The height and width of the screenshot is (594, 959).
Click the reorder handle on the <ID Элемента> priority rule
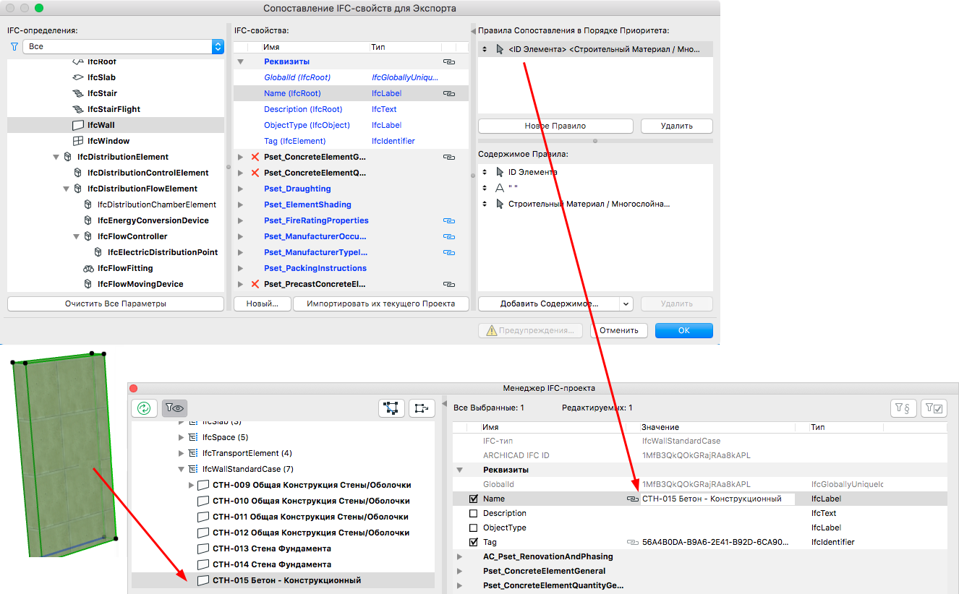[x=484, y=49]
